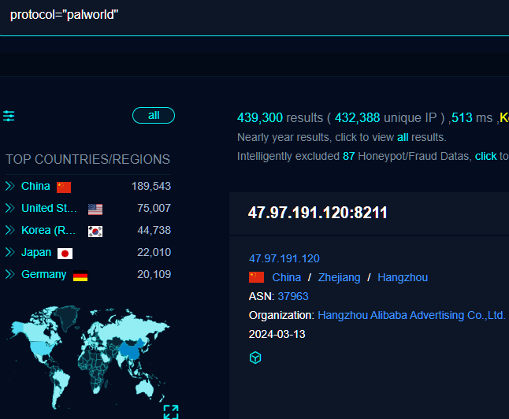The height and width of the screenshot is (419, 509).
Task: Click the Korea flag icon
Action: (x=95, y=231)
